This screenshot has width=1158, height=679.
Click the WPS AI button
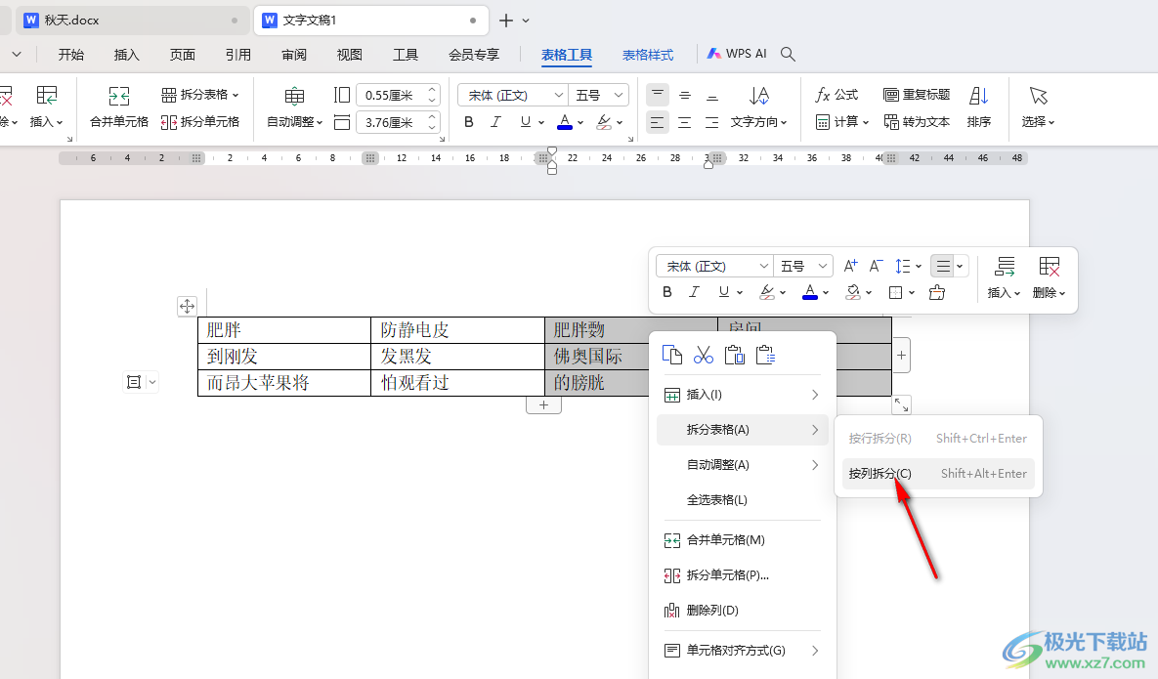click(x=738, y=55)
